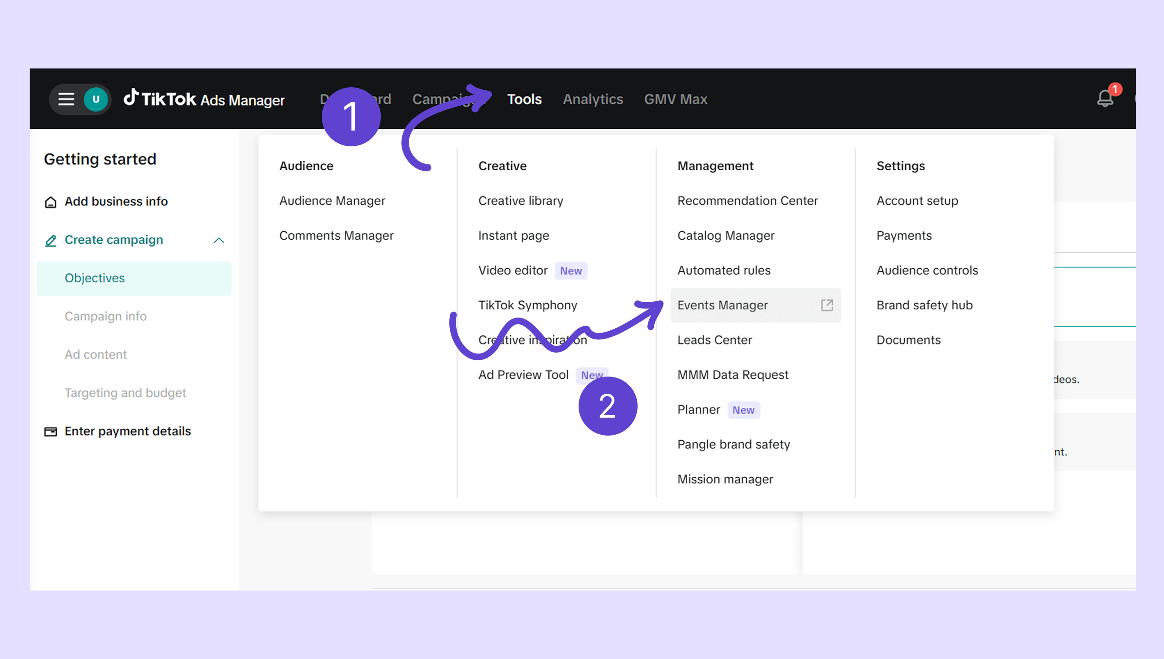The width and height of the screenshot is (1164, 659).
Task: Open Planner in the Management column
Action: click(x=698, y=410)
